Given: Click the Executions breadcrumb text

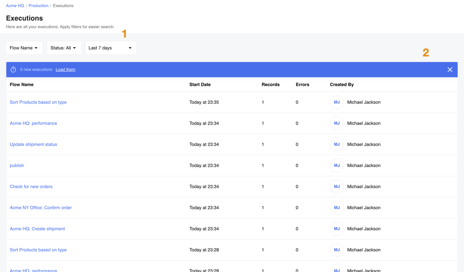Looking at the screenshot, I should click(63, 6).
